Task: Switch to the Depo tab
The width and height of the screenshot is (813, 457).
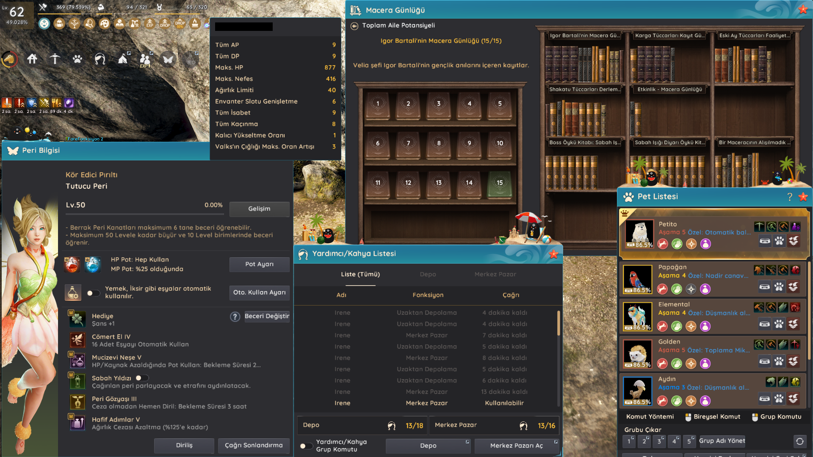Action: click(428, 275)
